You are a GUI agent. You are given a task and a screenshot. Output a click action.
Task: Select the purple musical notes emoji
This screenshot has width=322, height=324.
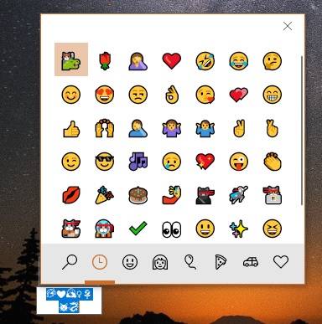(x=138, y=162)
